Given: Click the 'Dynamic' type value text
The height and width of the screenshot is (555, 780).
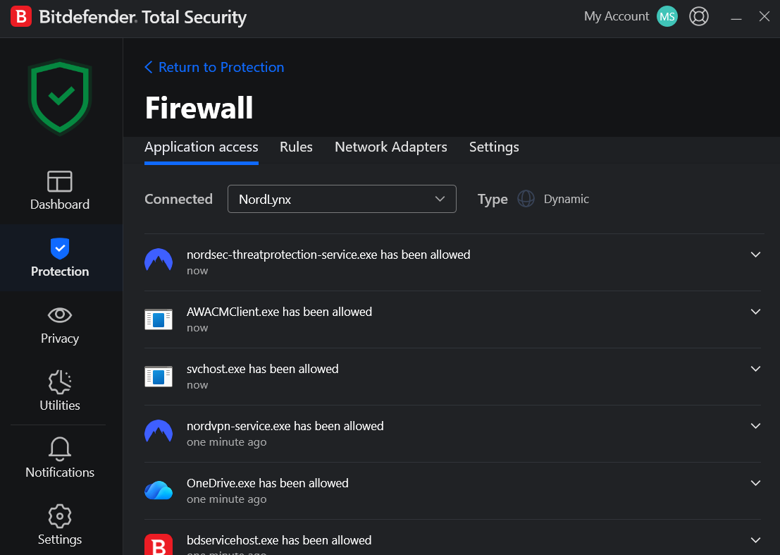Looking at the screenshot, I should pos(566,199).
